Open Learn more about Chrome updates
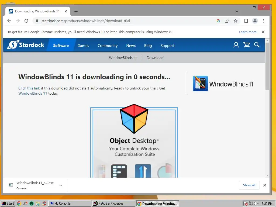Image resolution: width=276 pixels, height=207 pixels. click(248, 32)
